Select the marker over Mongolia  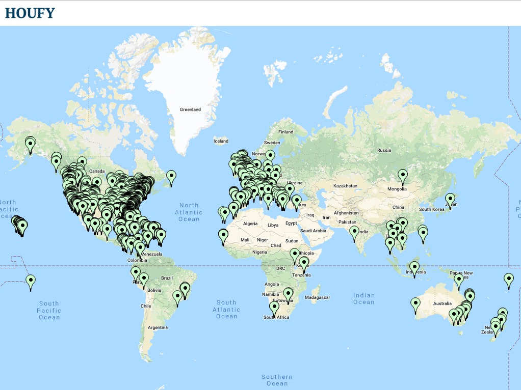click(403, 176)
